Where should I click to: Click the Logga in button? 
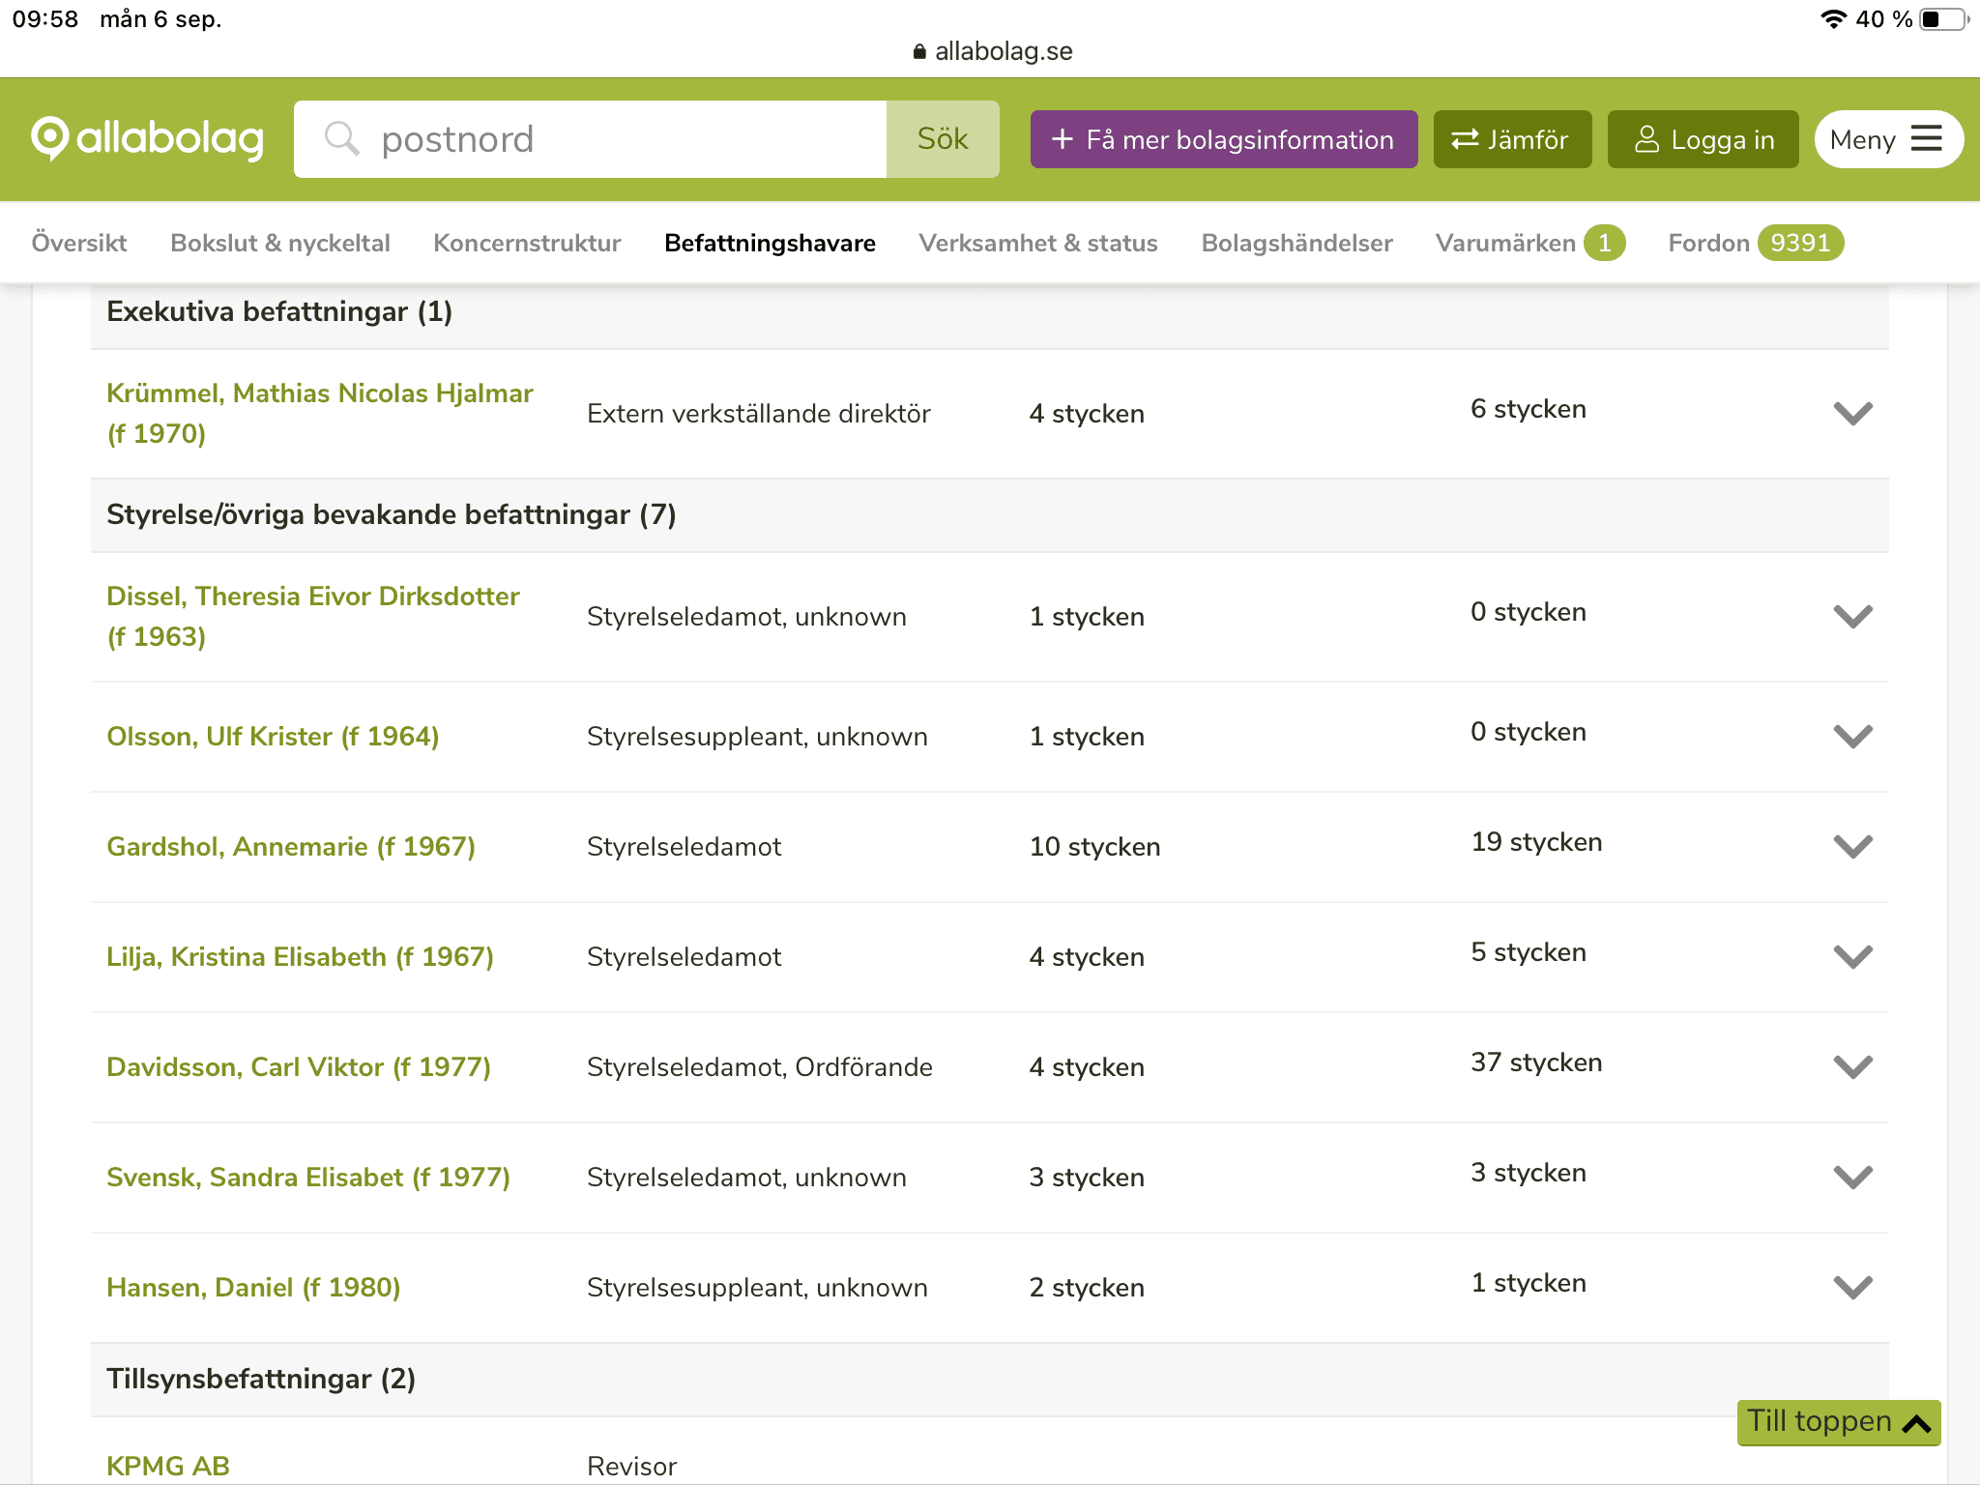[x=1703, y=139]
